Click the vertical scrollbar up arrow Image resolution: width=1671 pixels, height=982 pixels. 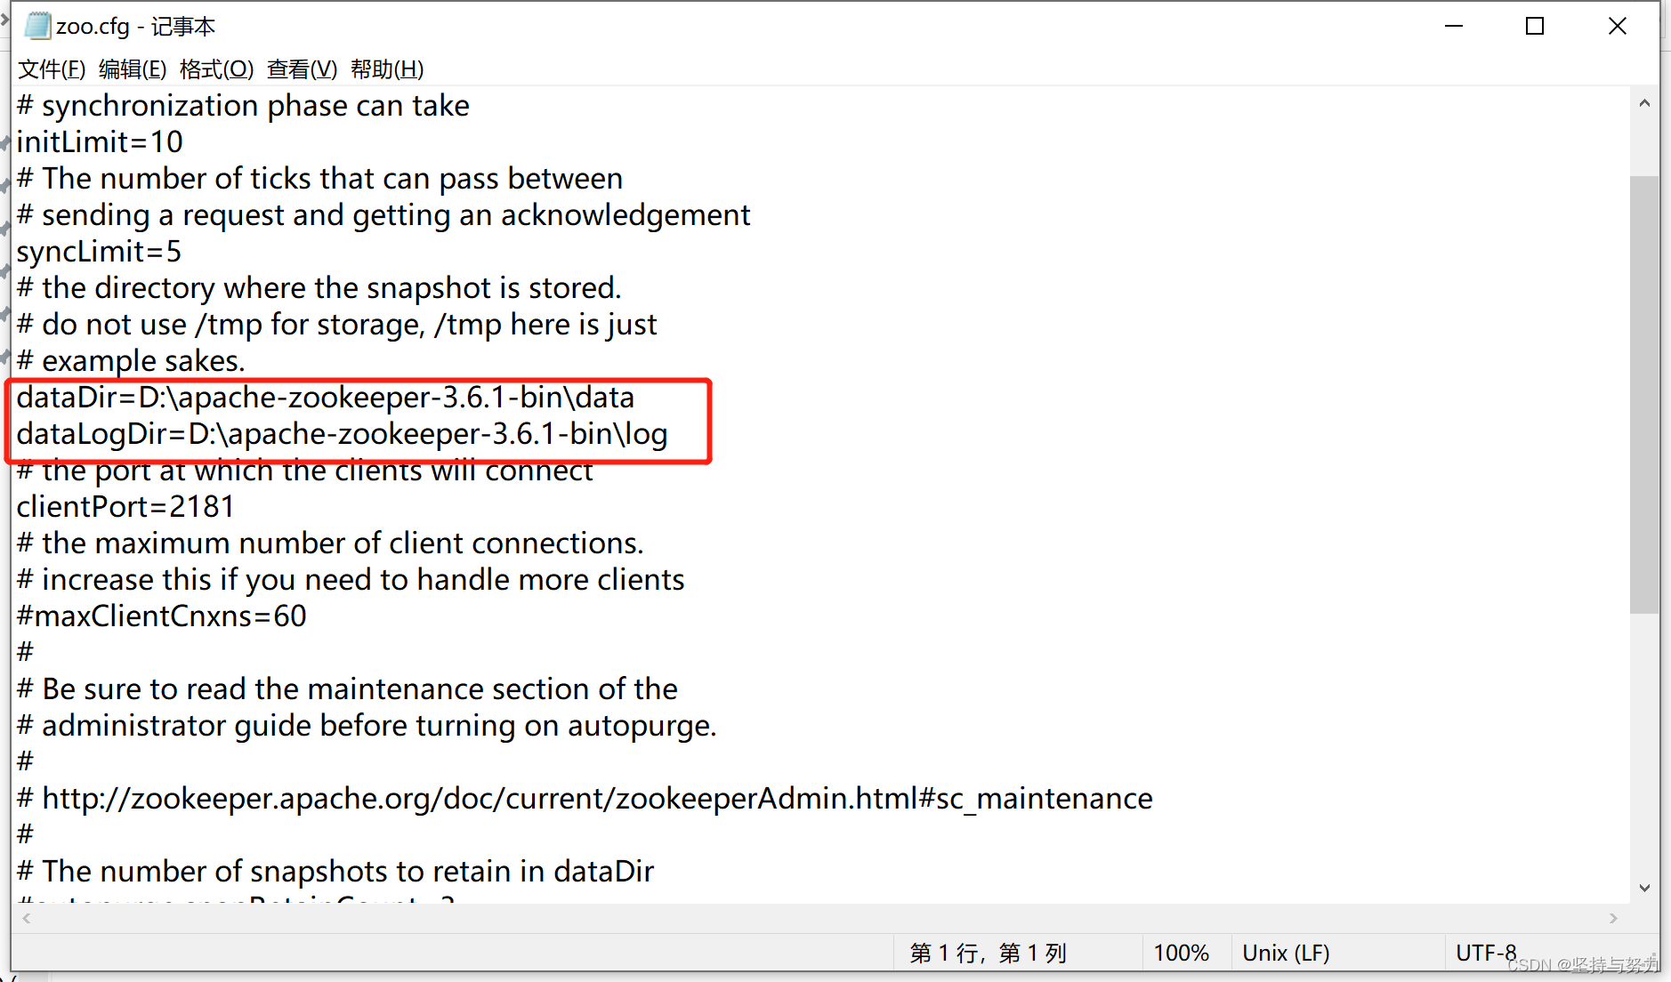(x=1644, y=103)
